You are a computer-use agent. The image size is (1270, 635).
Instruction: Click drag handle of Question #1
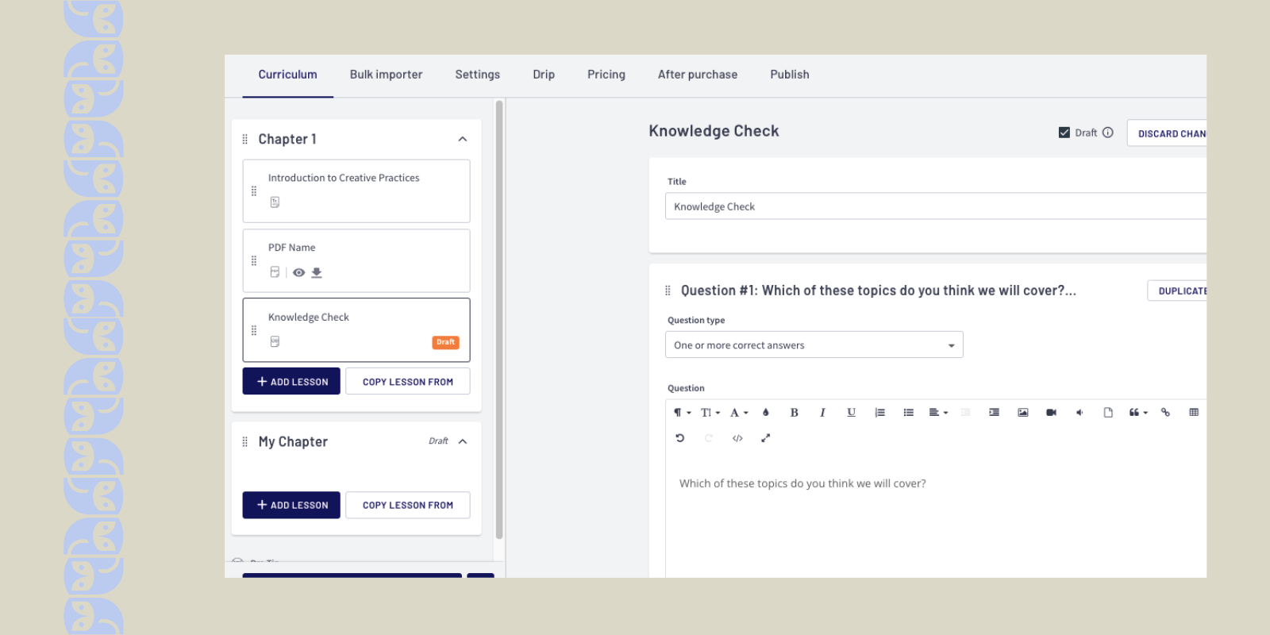tap(668, 291)
